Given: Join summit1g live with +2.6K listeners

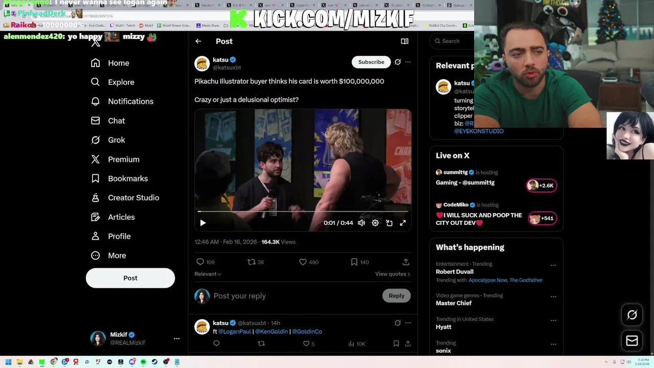Looking at the screenshot, I should (542, 186).
